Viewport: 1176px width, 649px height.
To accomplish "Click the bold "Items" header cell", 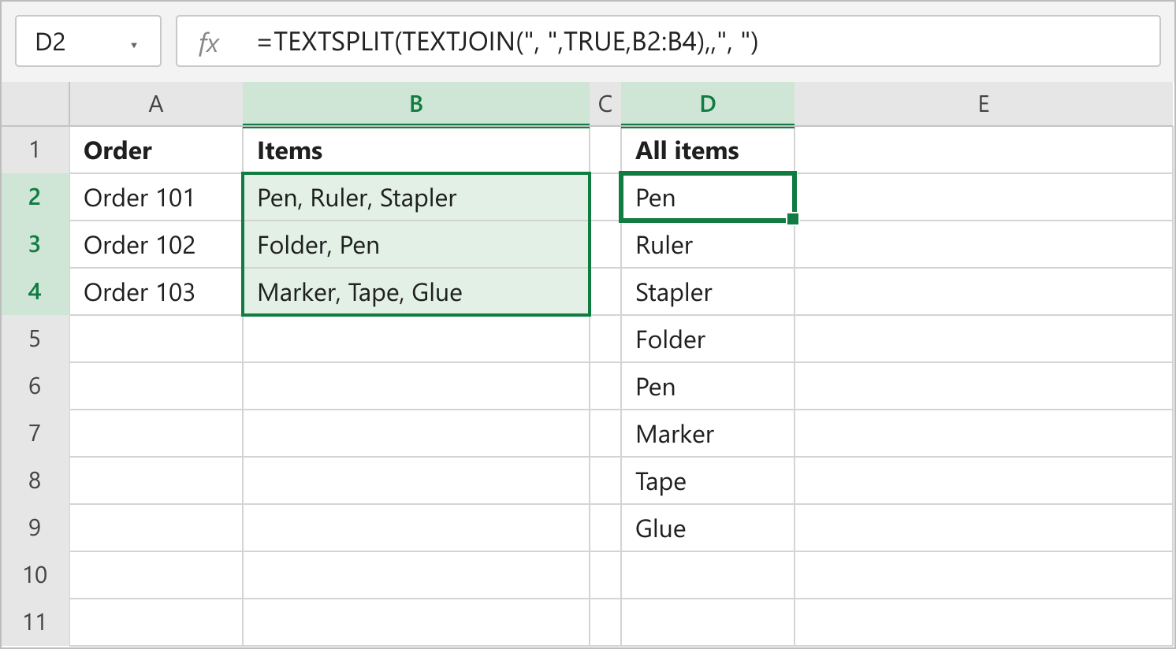I will click(x=416, y=150).
